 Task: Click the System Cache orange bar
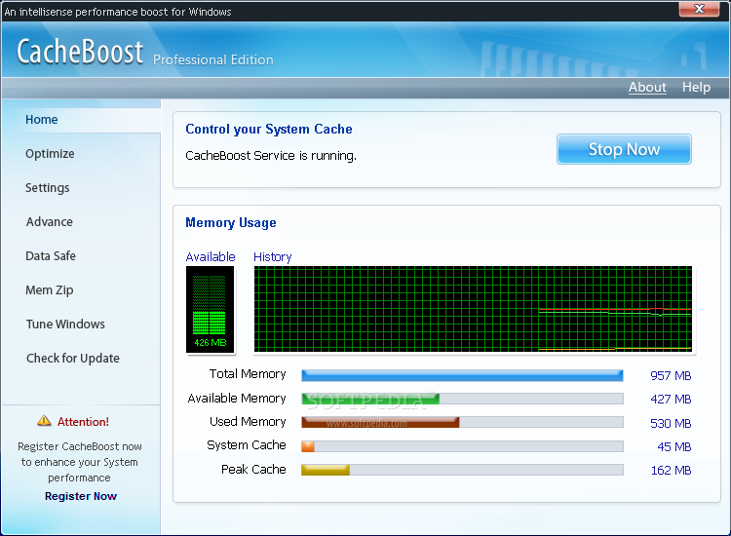(308, 446)
